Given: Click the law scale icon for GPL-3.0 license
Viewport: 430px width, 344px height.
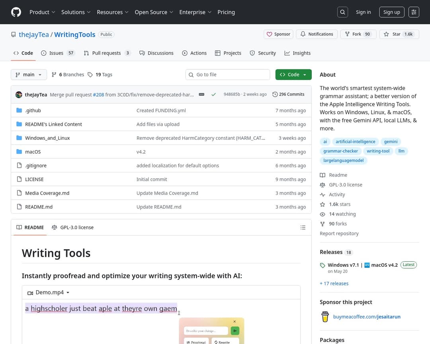Looking at the screenshot, I should [54, 227].
